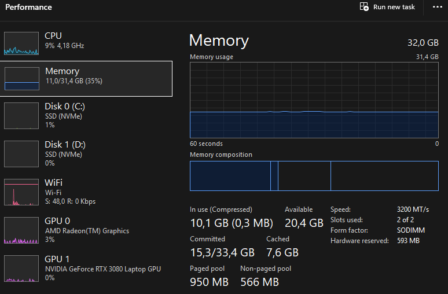Select the CPU usage mini graph
This screenshot has width=448, height=294.
(x=21, y=43)
